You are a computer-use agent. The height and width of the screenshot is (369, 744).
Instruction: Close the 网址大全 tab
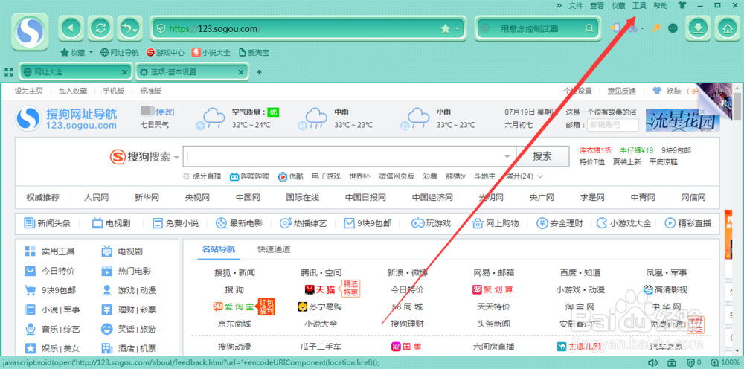tap(124, 72)
